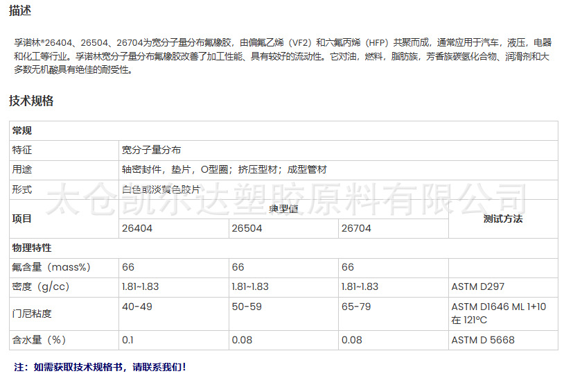Click the 特征 row label

[22, 150]
